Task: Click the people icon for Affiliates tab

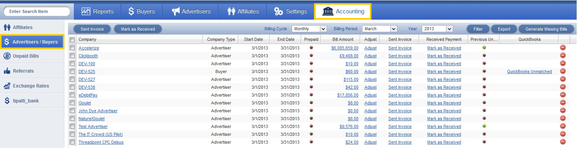Action: 232,11
